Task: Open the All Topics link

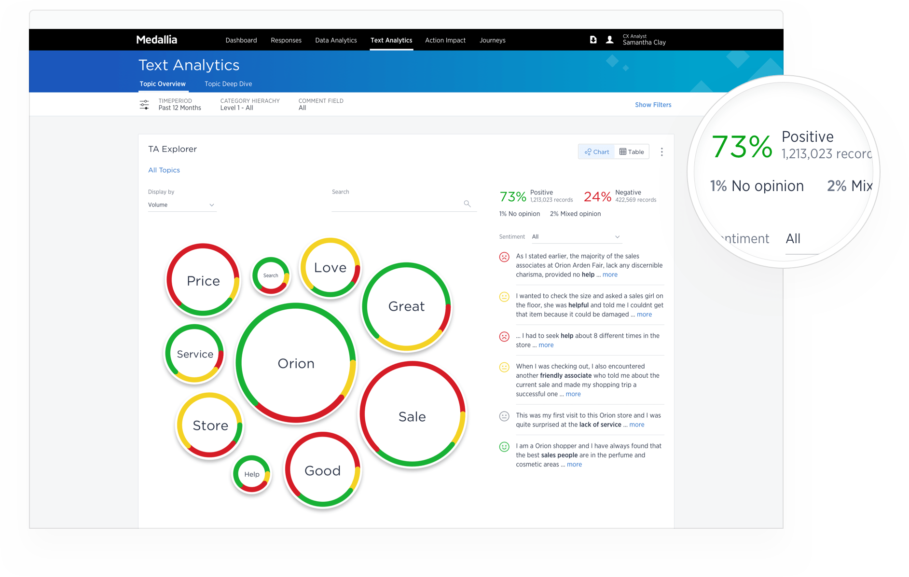Action: 164,170
